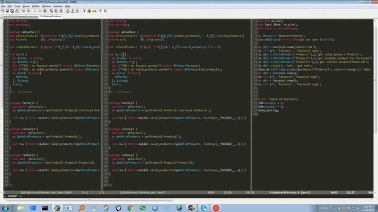
Task: Open the File menu
Action: pyautogui.click(x=3, y=6)
